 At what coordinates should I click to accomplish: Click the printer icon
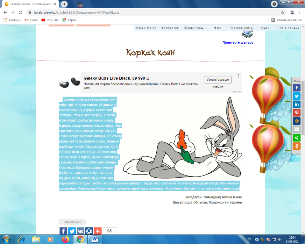pyautogui.click(x=247, y=33)
